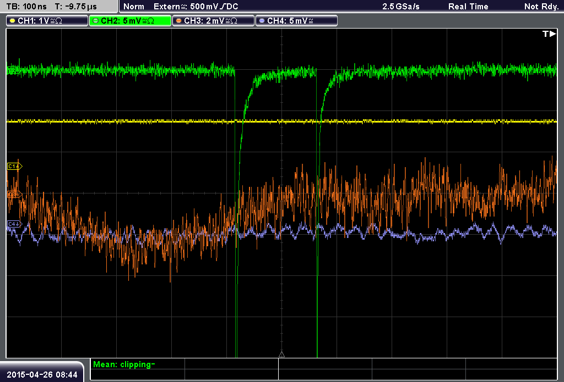Click the Not Rdy. status indicator
Viewport: 564px width, 382px height.
541,7
